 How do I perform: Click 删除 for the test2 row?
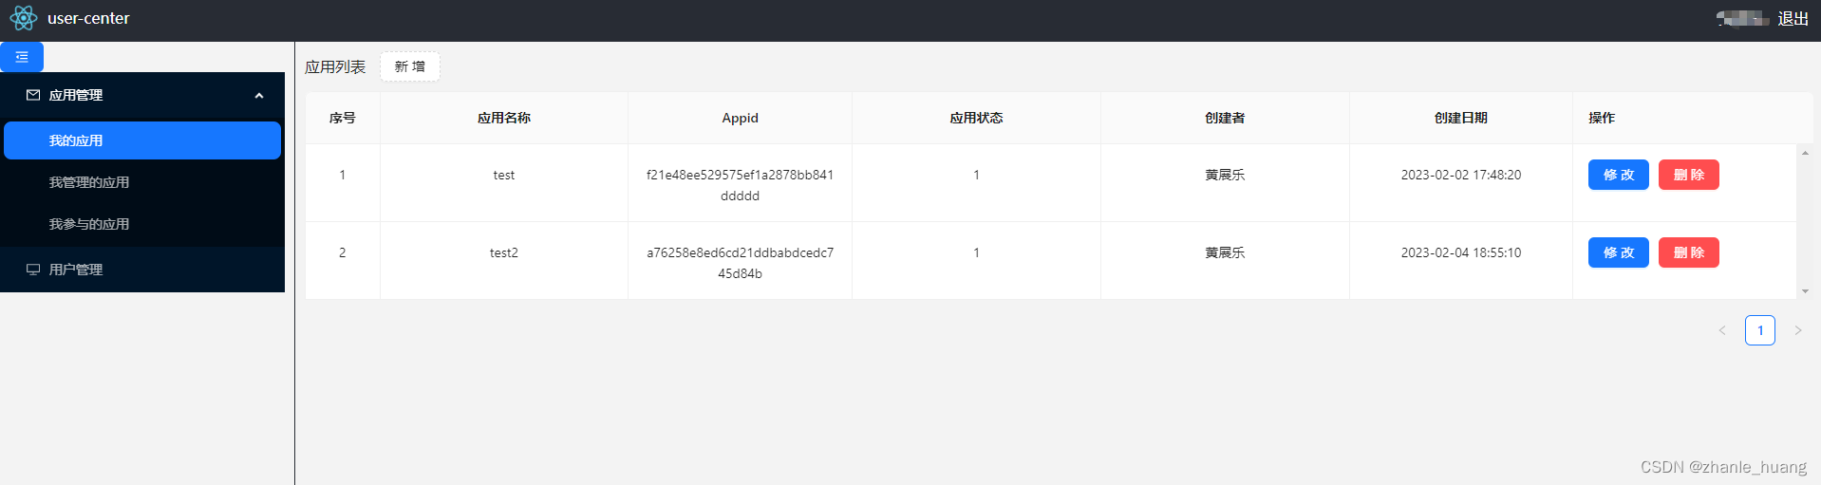tap(1689, 252)
